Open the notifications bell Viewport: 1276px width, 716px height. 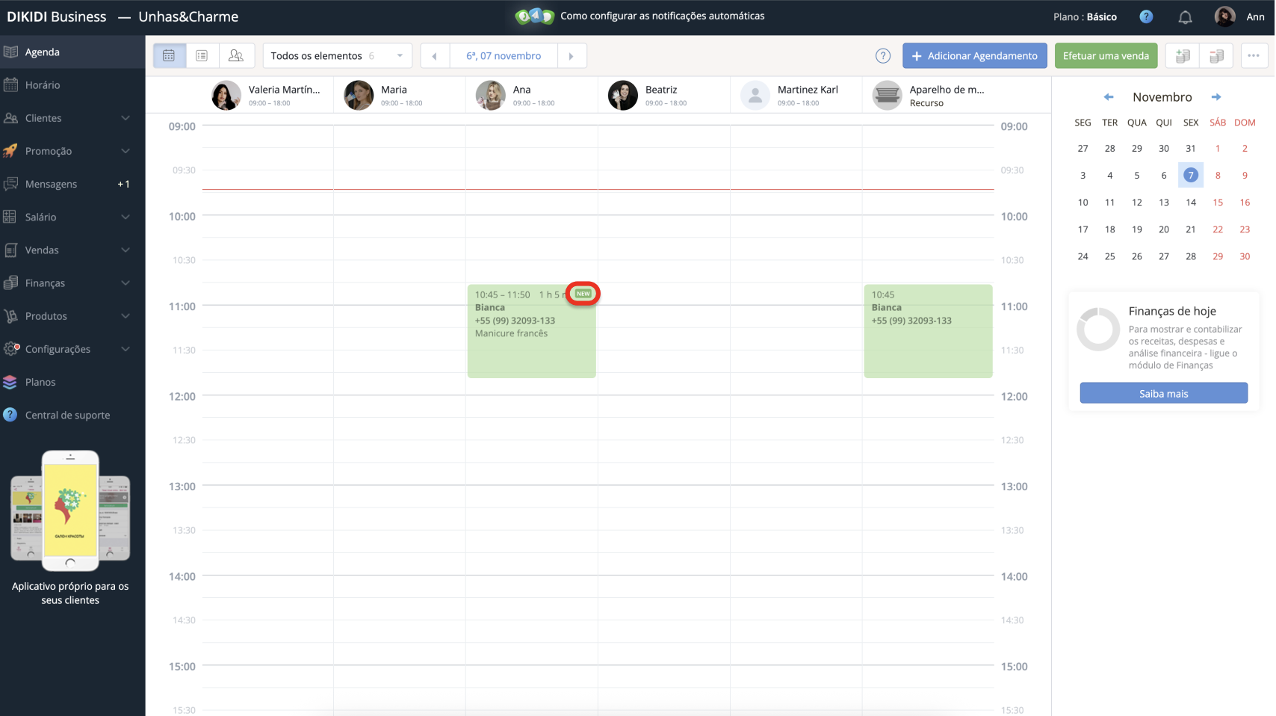(x=1185, y=17)
